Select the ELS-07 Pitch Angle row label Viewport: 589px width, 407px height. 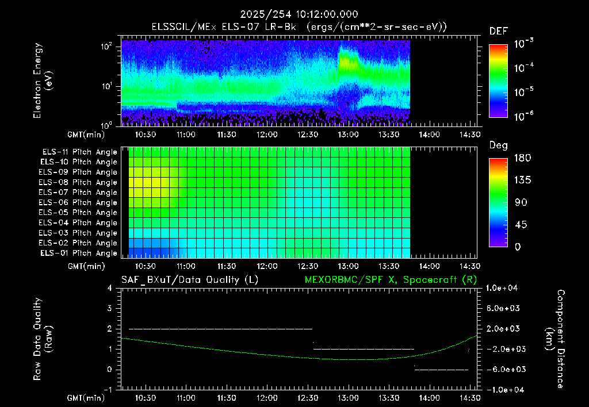click(78, 192)
